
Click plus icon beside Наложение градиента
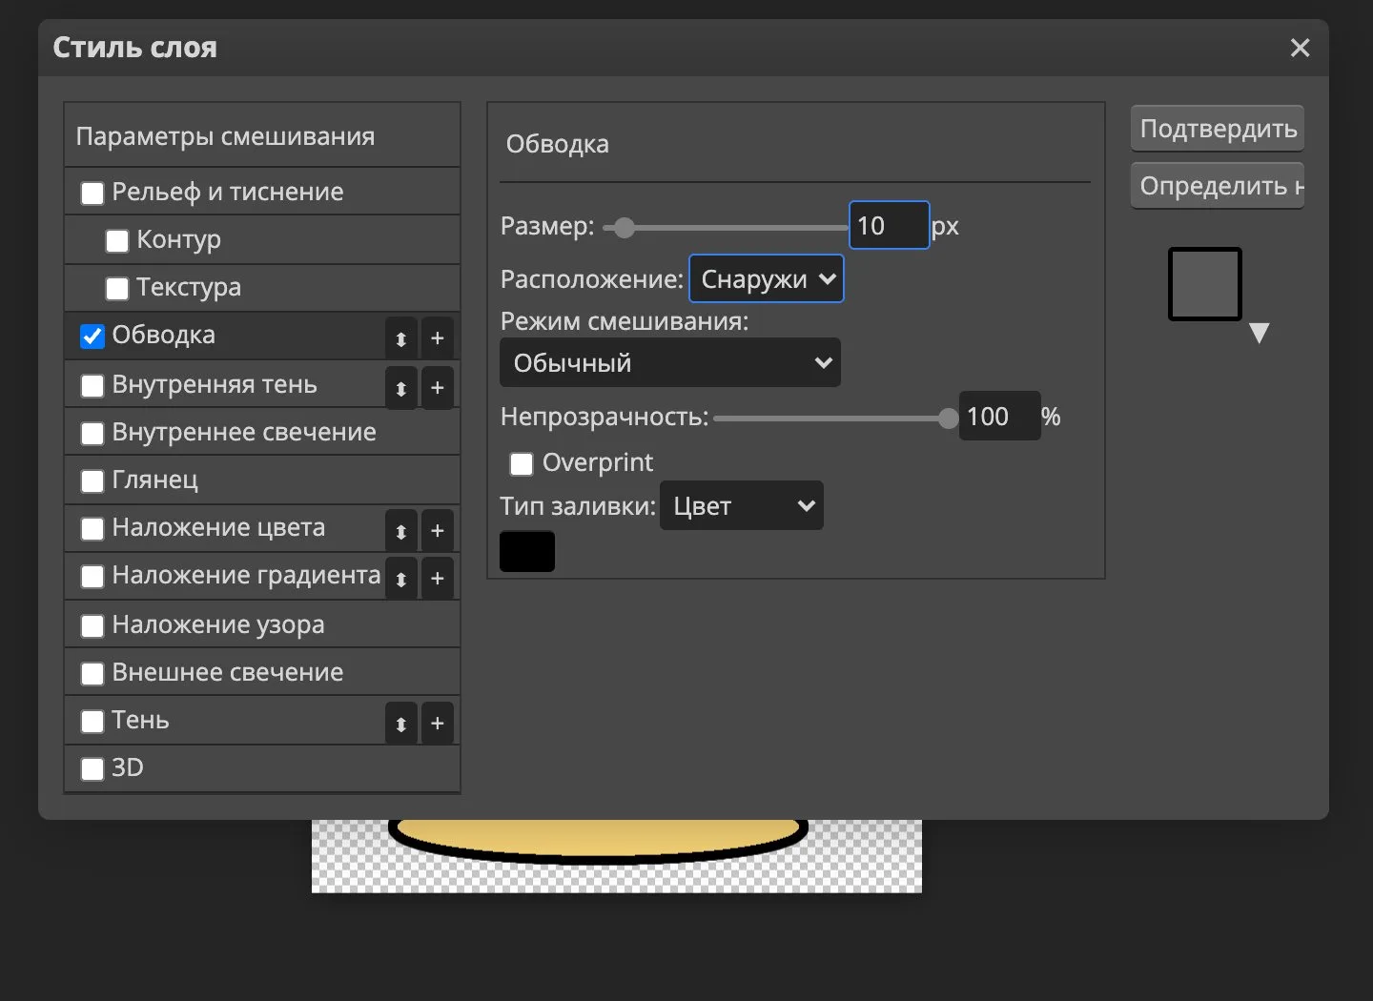pyautogui.click(x=438, y=579)
